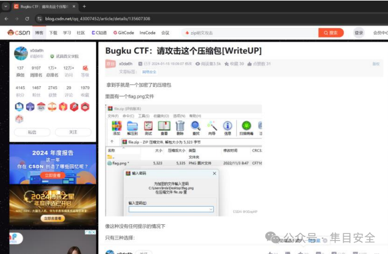The width and height of the screenshot is (388, 254).
Task: Click the WinRAR 添加 toolbar icon in the screenshot
Action: 117,128
